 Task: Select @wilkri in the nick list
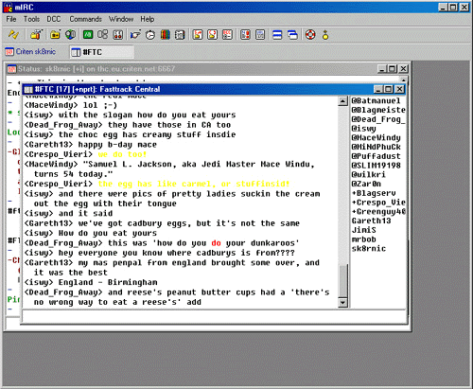[x=368, y=174]
